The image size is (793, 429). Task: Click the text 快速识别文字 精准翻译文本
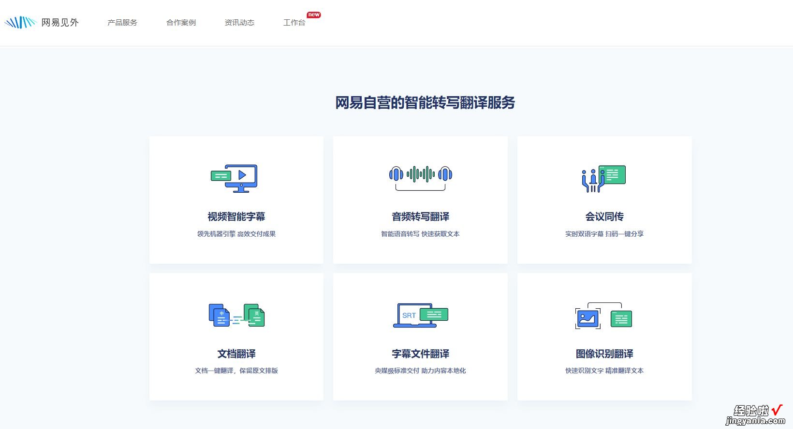604,371
